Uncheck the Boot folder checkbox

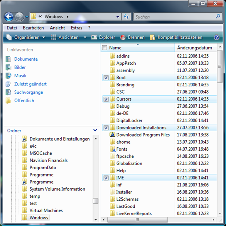click(x=106, y=78)
